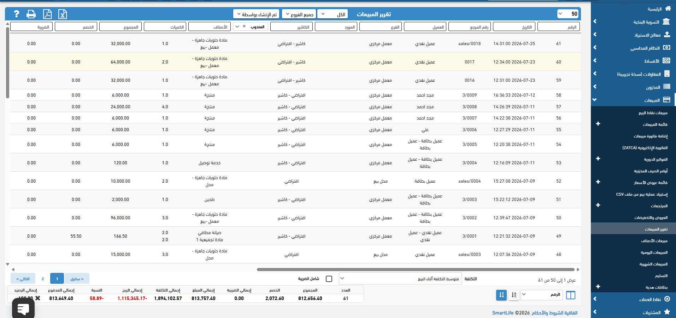
Task: Click the building icon for المقاولات
Action: tap(667, 74)
